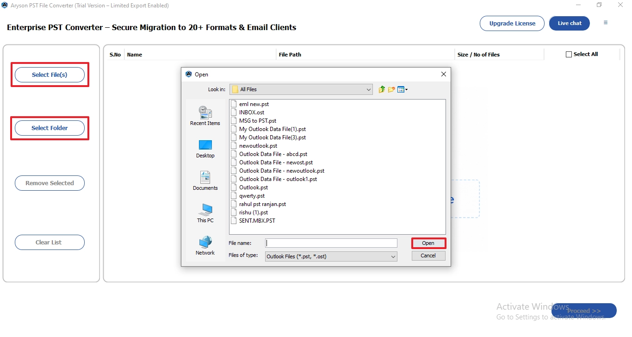Image resolution: width=632 pixels, height=337 pixels.
Task: Select the file qwerty.pst
Action: [x=252, y=196]
